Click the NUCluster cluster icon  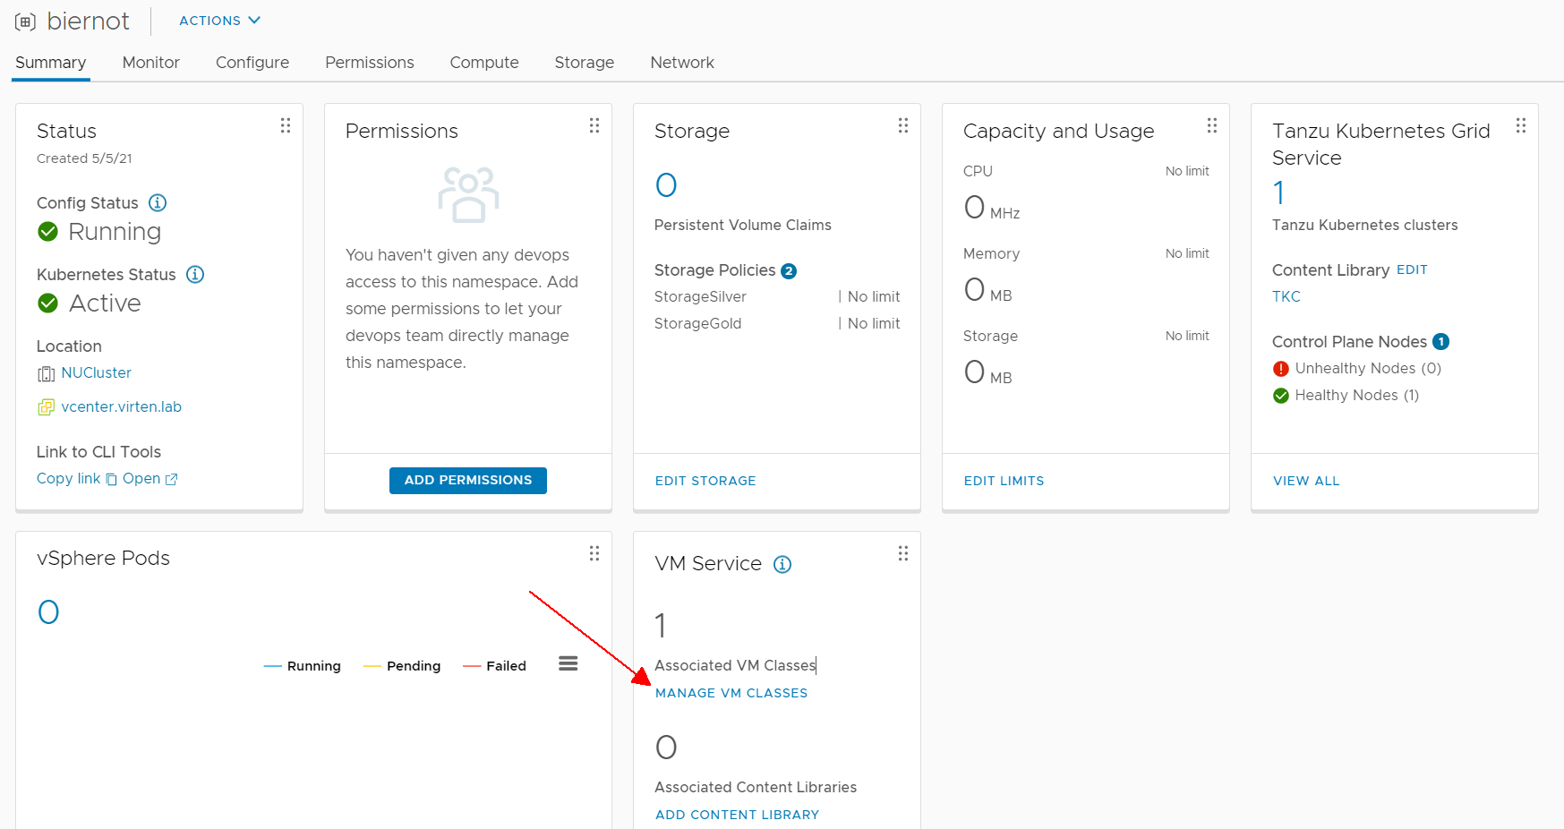click(47, 374)
